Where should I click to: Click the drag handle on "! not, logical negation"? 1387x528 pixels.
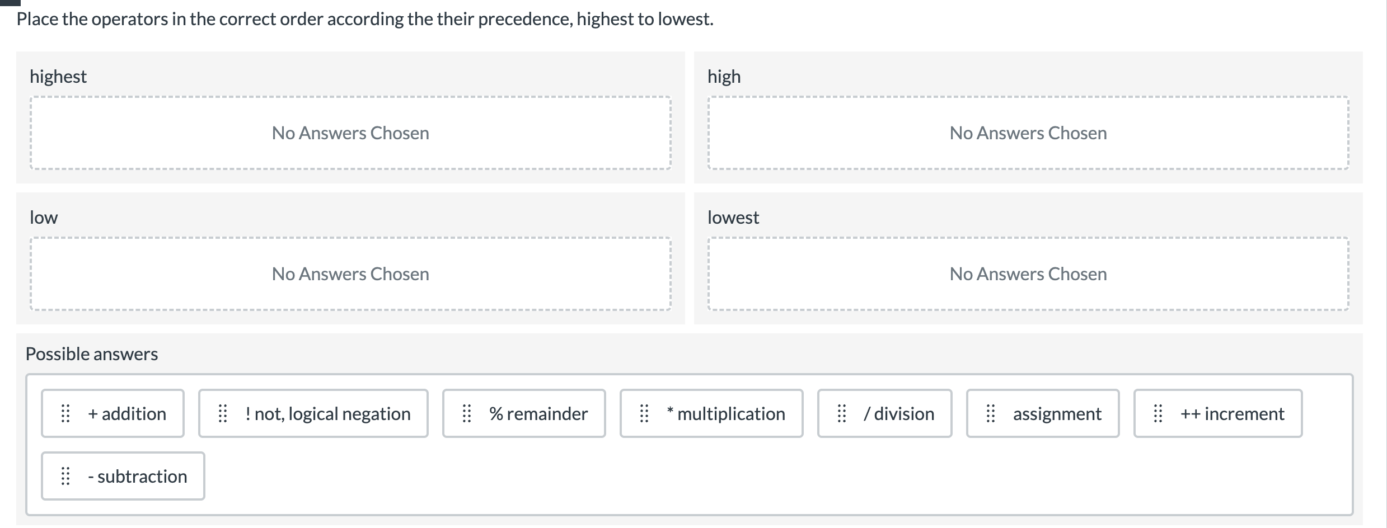click(223, 413)
